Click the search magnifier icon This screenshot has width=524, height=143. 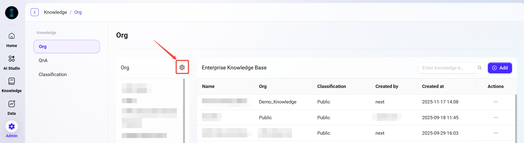click(480, 68)
